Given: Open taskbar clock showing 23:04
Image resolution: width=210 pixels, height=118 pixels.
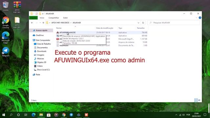Looking at the screenshot, I should (x=196, y=115).
